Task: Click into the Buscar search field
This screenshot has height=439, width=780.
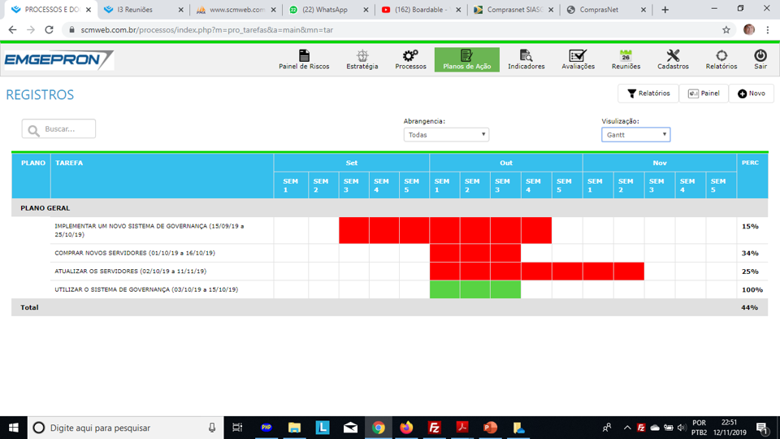Action: point(59,128)
